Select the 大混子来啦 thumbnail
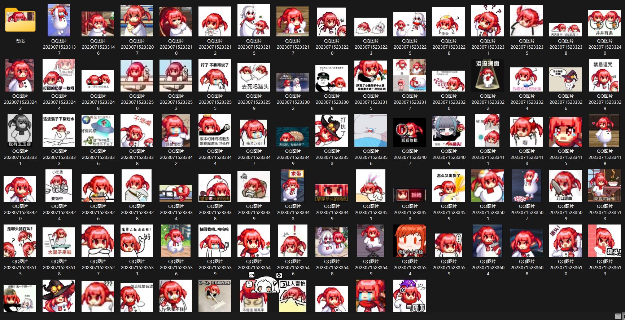The height and width of the screenshot is (320, 625). (59, 242)
